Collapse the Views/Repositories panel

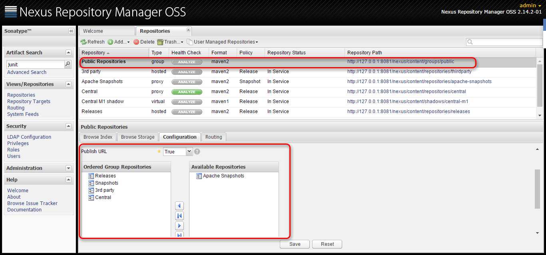click(68, 84)
